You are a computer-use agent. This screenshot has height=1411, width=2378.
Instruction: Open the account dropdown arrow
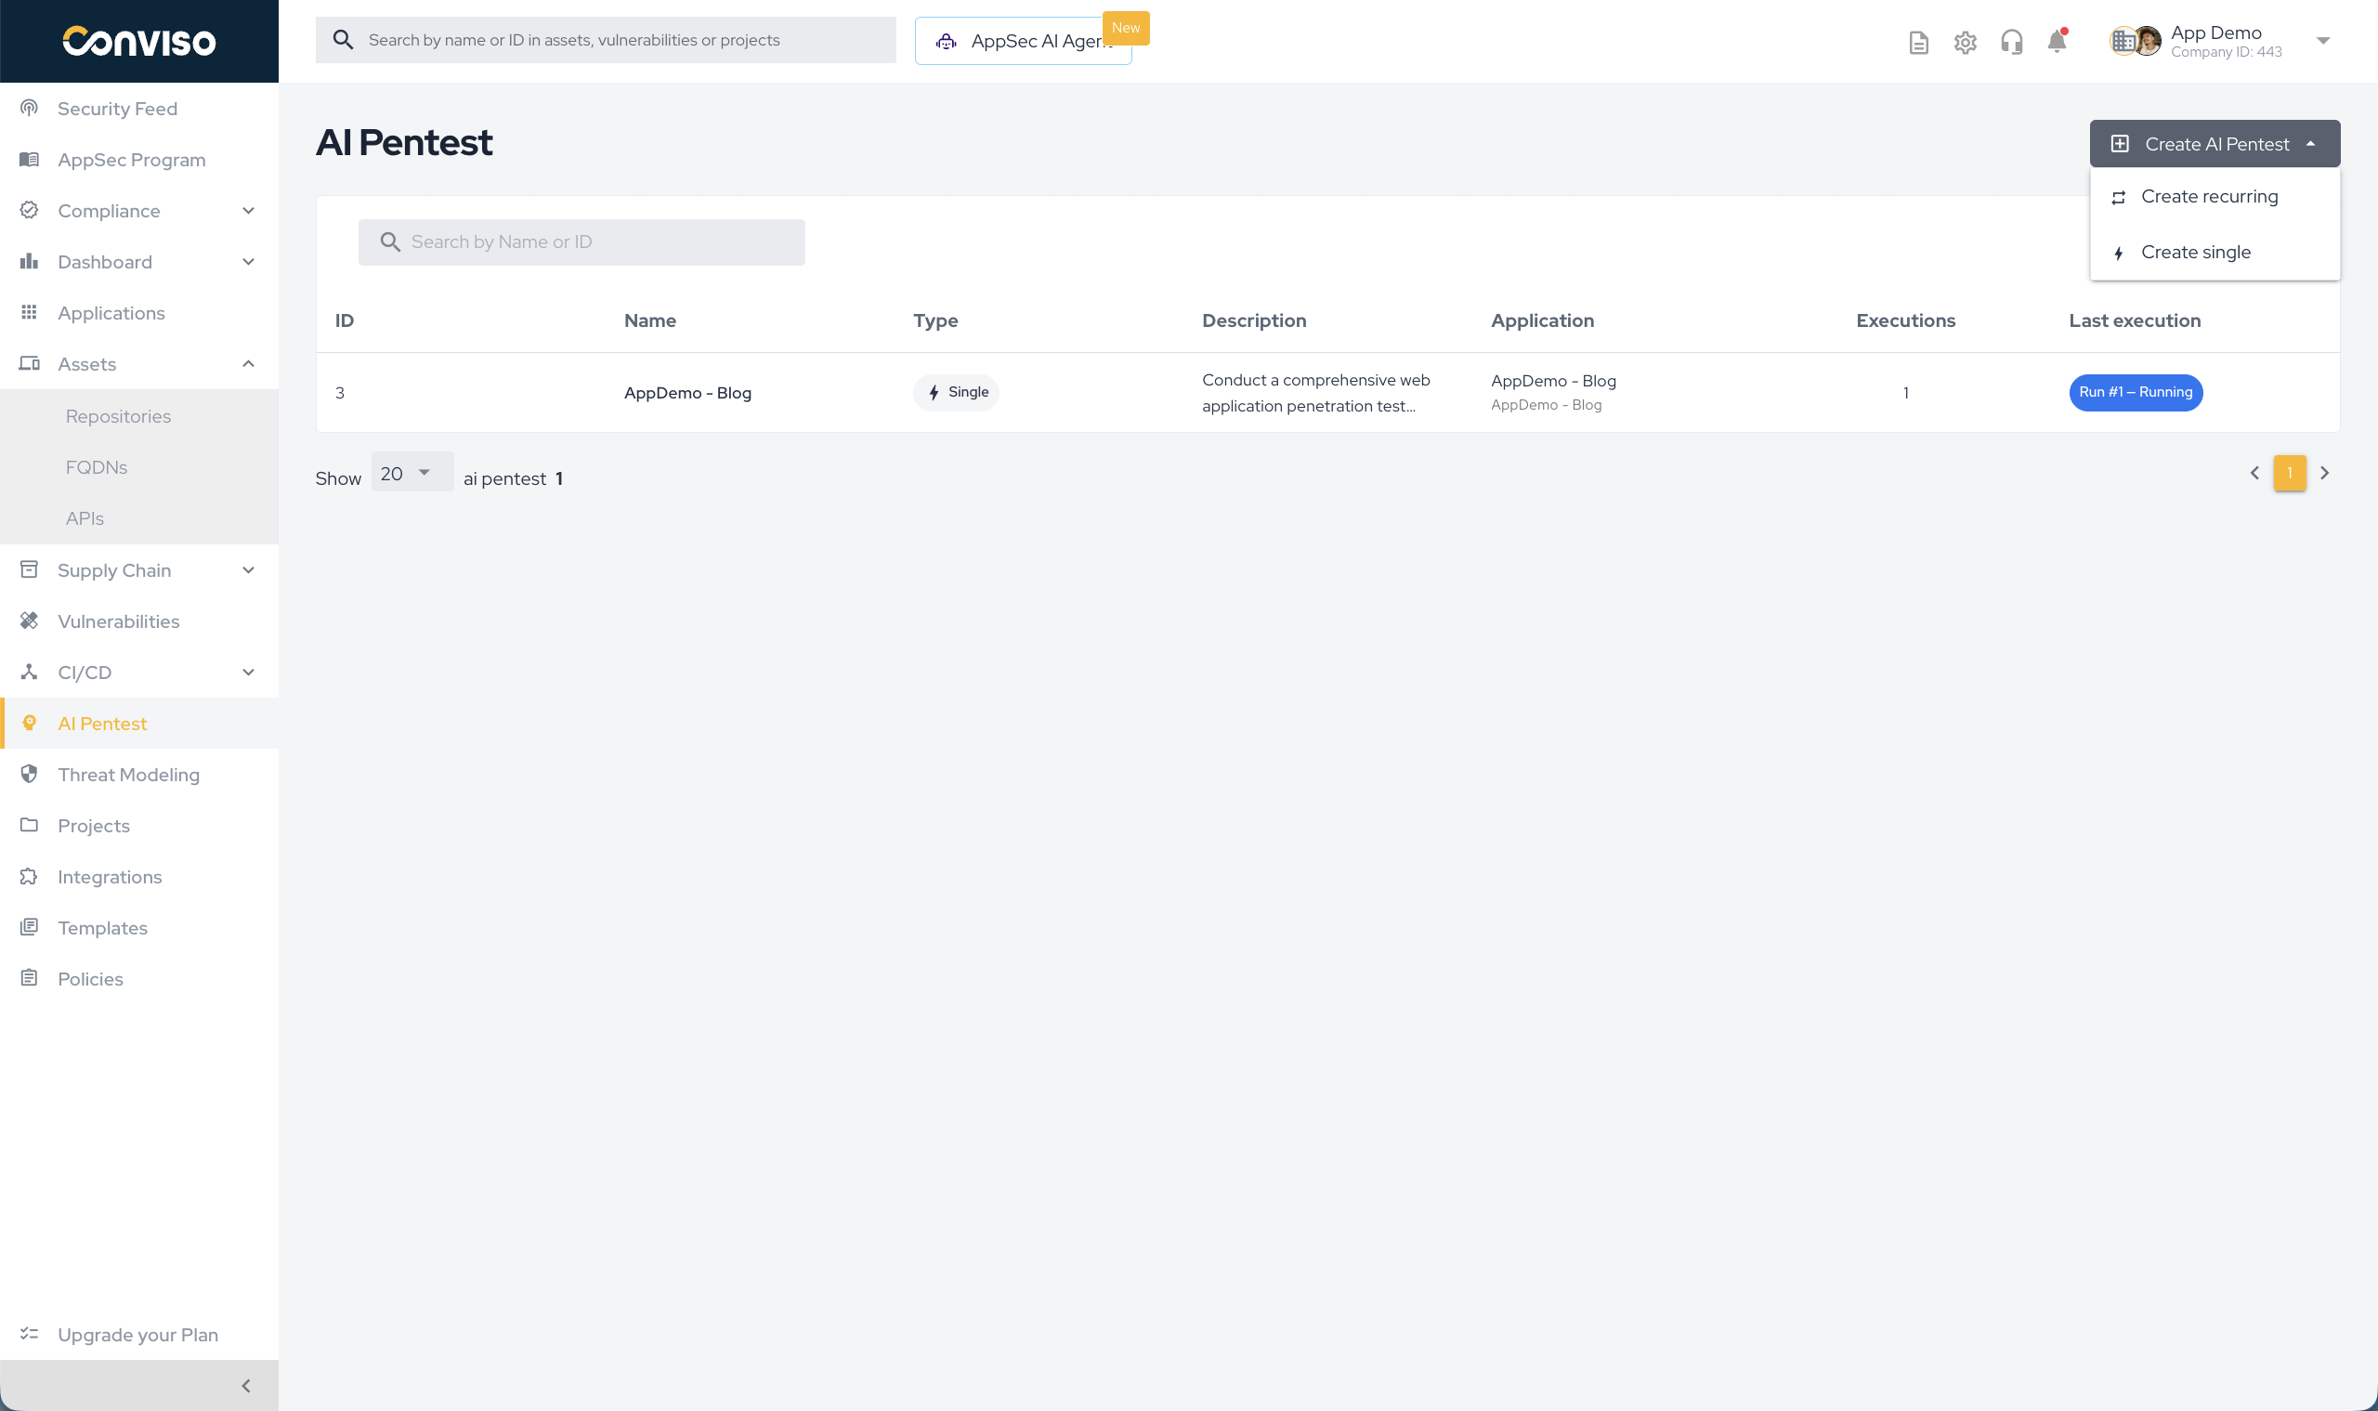2323,41
